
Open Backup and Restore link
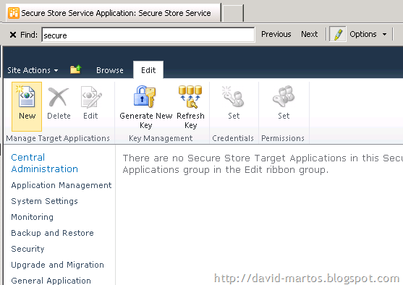[52, 233]
